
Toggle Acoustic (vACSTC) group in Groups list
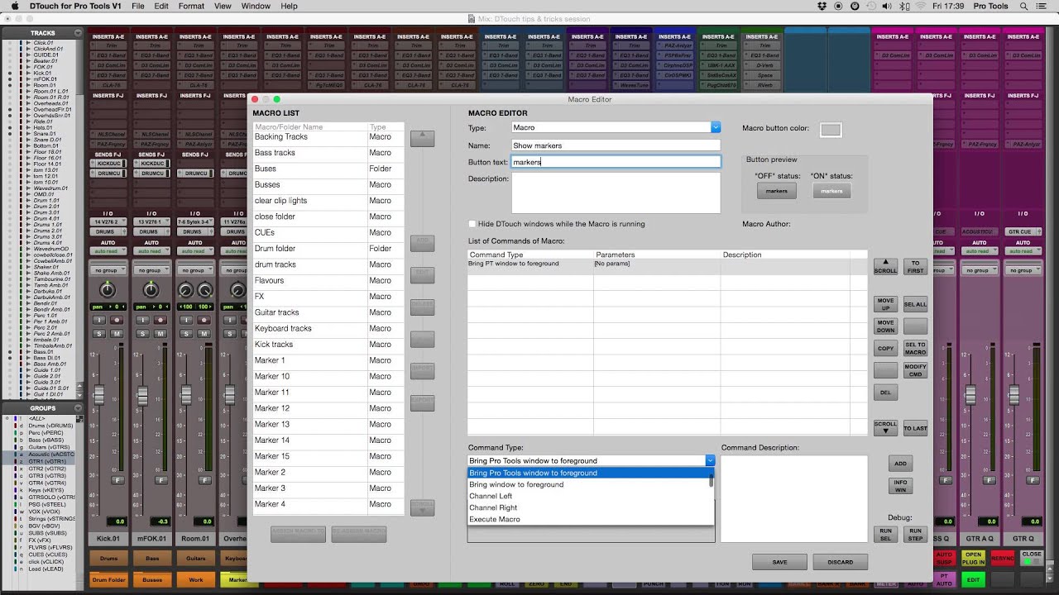pyautogui.click(x=51, y=455)
